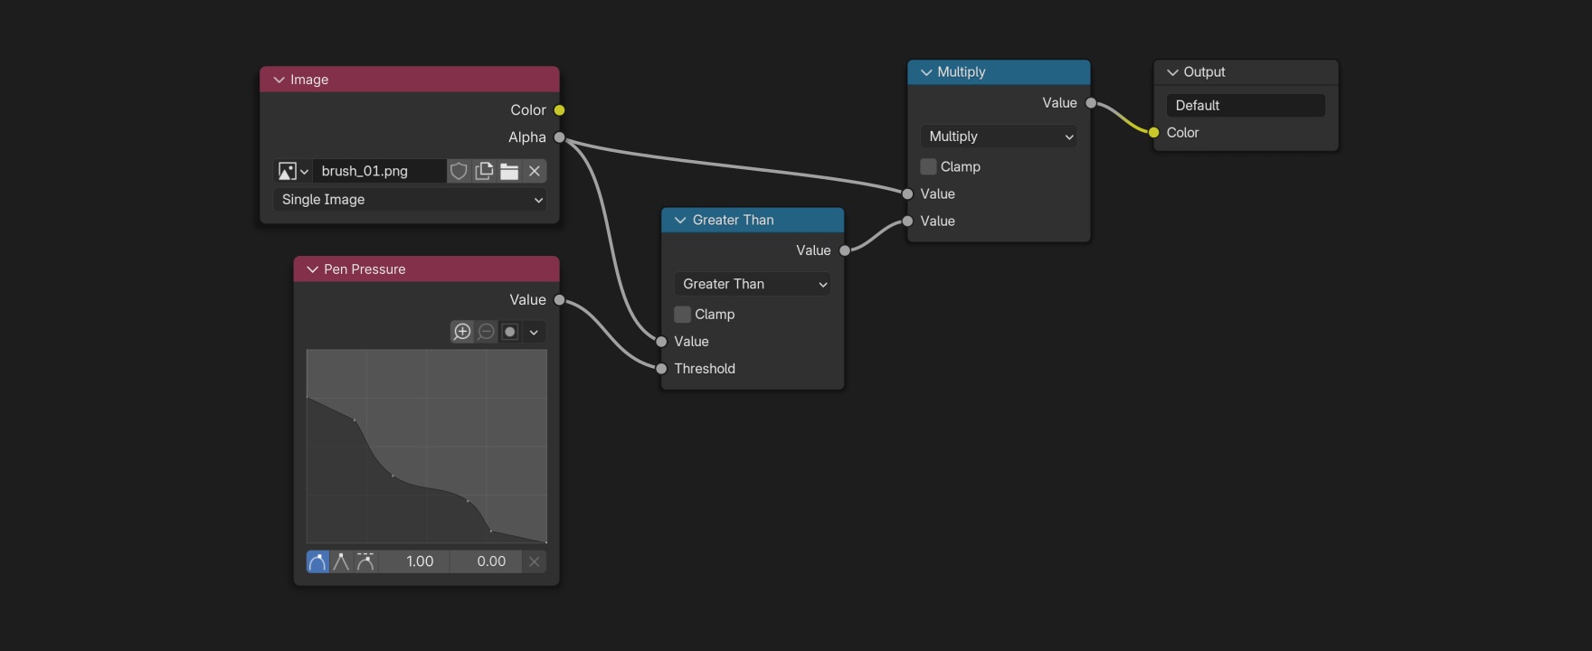
Task: Select the auto clamped handle icon
Action: point(365,561)
